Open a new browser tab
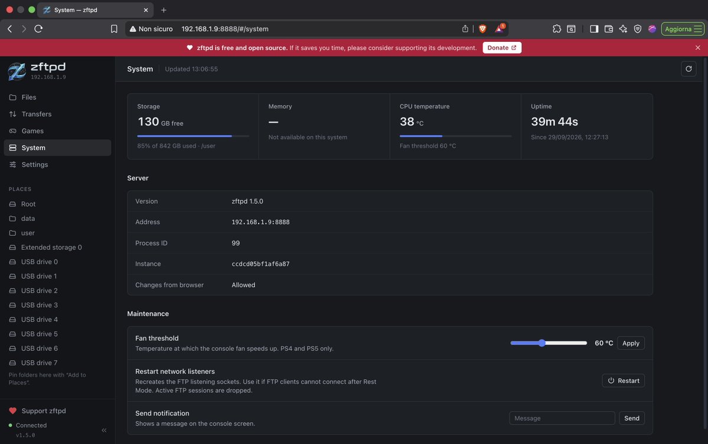Screen dimensions: 708x444 click(164, 10)
